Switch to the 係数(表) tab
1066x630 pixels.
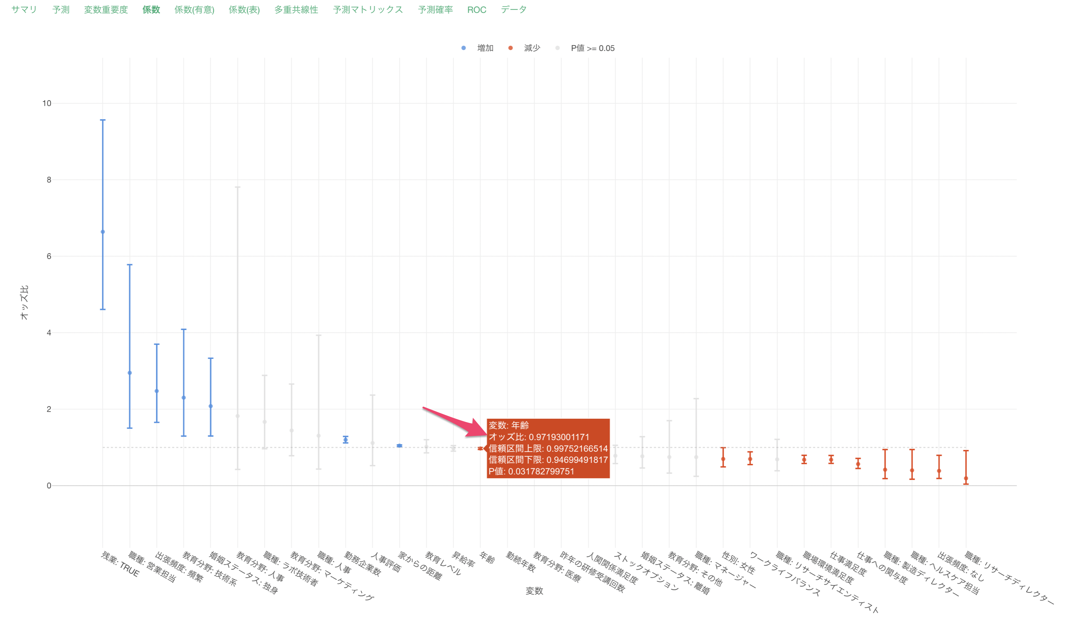tap(244, 10)
